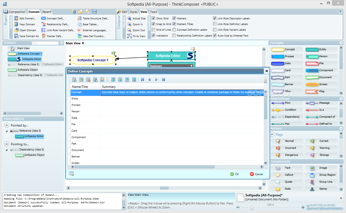Toggle the Markers checkbox
The width and height of the screenshot is (346, 213).
pyautogui.click(x=174, y=19)
